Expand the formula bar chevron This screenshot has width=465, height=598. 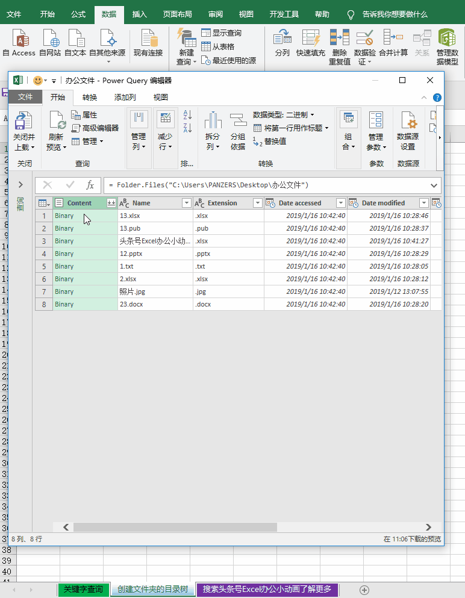click(434, 185)
